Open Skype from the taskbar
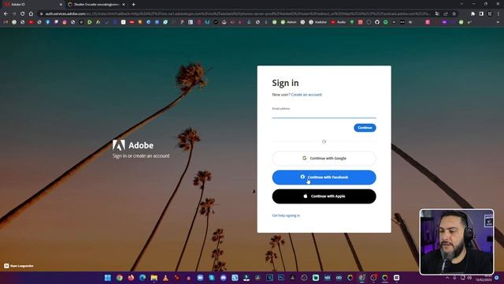 point(212,278)
